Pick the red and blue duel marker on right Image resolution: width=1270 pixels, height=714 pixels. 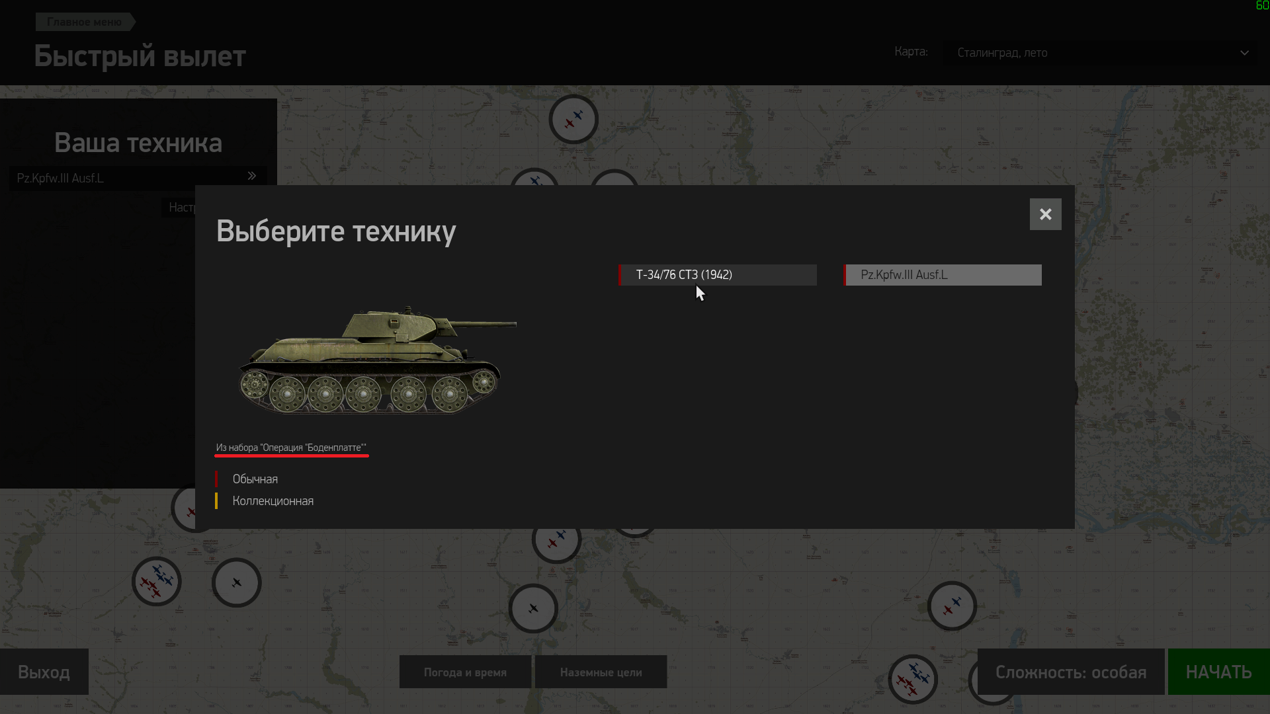[x=952, y=606]
